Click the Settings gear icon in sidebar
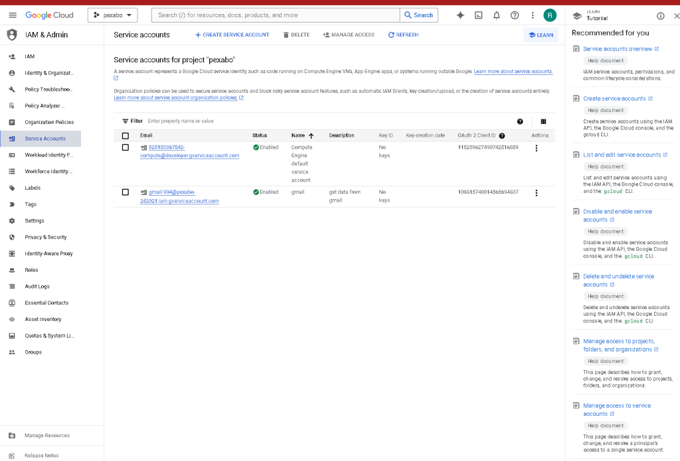The image size is (680, 461). [12, 221]
